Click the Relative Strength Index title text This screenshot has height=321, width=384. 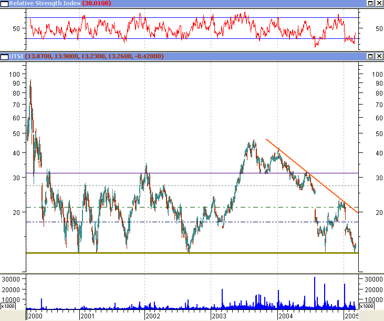point(45,4)
